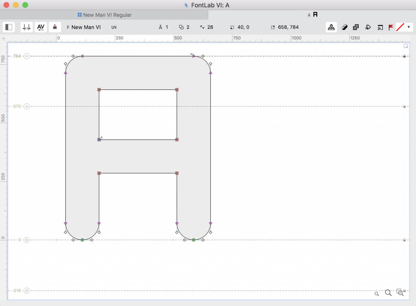Toggle the lock on the 784 guideline
The height and width of the screenshot is (306, 416).
pyautogui.click(x=404, y=56)
